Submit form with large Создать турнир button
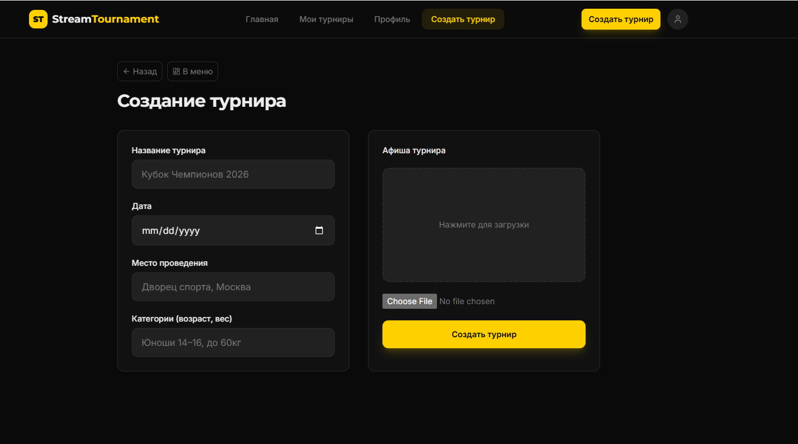 (x=484, y=334)
